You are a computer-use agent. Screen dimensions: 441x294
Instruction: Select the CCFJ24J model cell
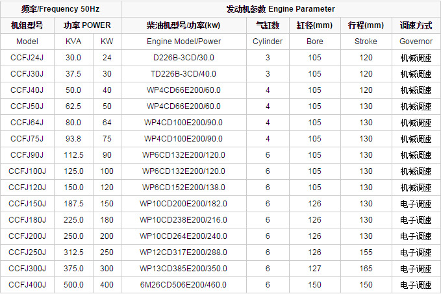(x=27, y=58)
